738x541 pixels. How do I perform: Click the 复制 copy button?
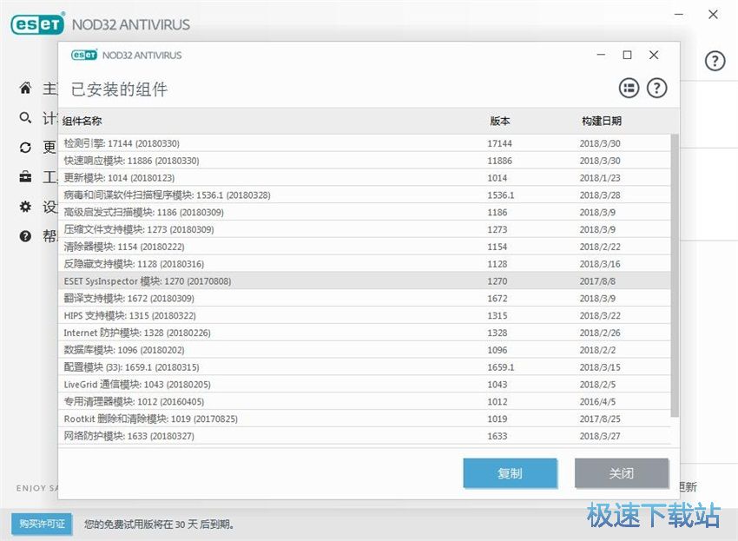tap(510, 473)
